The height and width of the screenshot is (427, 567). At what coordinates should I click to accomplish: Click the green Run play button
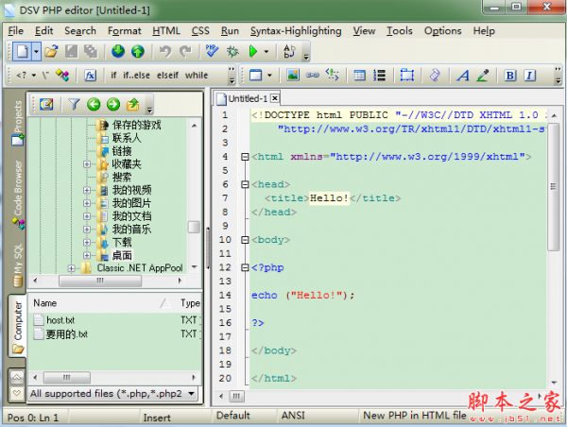(x=252, y=51)
